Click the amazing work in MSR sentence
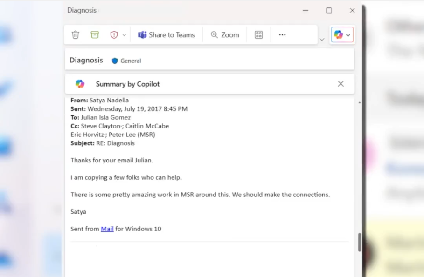This screenshot has width=424, height=277. [x=201, y=195]
